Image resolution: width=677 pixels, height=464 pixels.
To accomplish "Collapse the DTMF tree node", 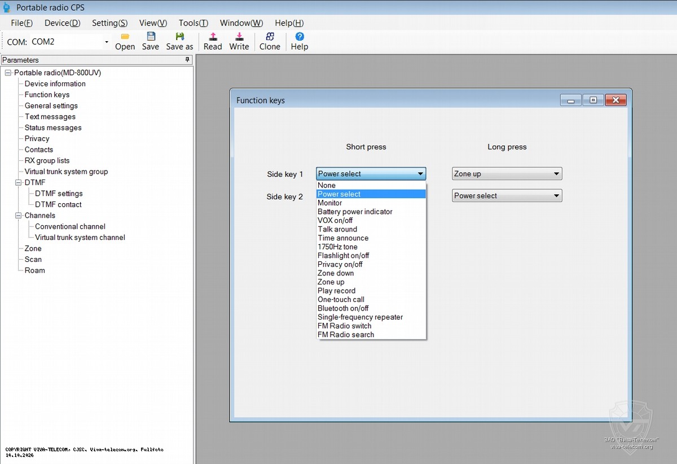I will pyautogui.click(x=19, y=183).
